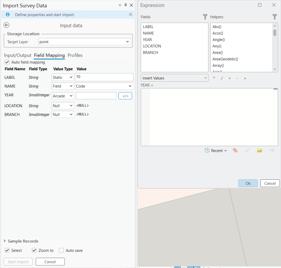This screenshot has width=281, height=268.
Task: Insert the minus operator
Action: click(x=237, y=78)
